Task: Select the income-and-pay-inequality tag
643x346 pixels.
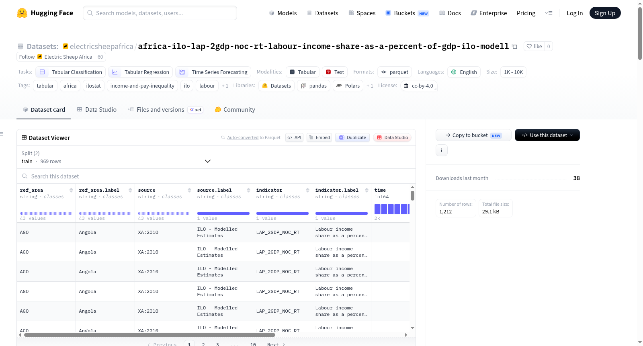Action: [142, 86]
